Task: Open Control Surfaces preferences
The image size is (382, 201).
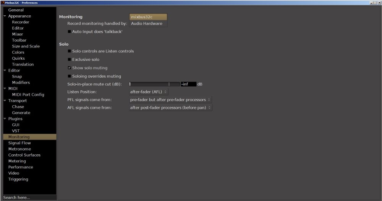Action: [x=24, y=155]
